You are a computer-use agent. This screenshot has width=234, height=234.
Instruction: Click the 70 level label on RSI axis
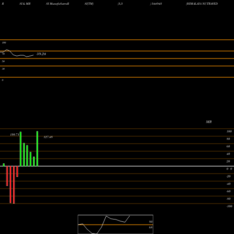coord(3,54)
